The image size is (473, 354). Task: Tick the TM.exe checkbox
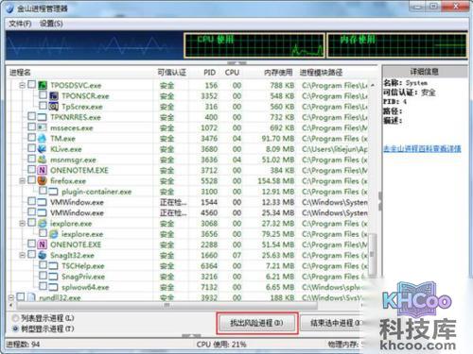[x=32, y=138]
